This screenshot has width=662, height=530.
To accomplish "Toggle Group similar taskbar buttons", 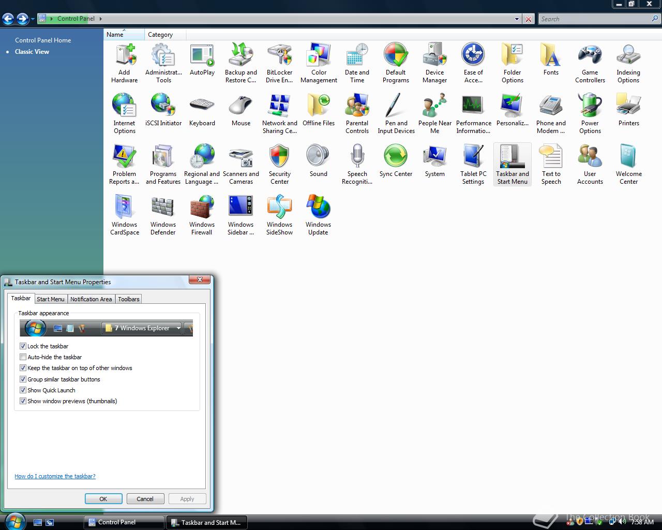I will (23, 379).
